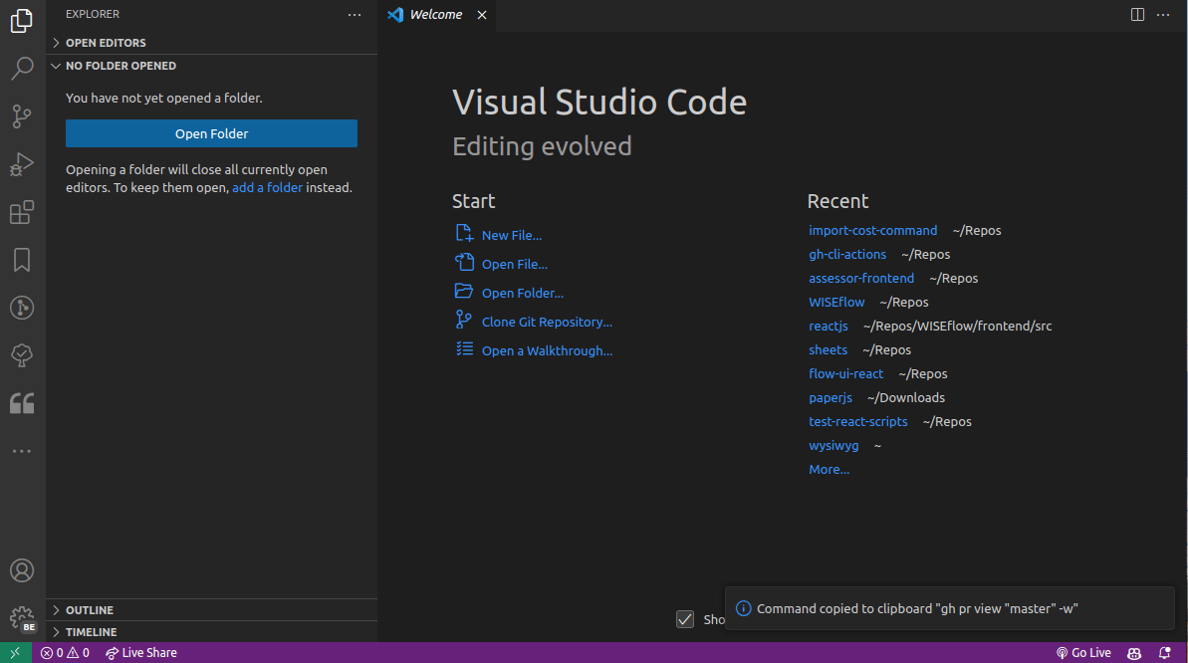Click Open File... under Start

(x=515, y=264)
